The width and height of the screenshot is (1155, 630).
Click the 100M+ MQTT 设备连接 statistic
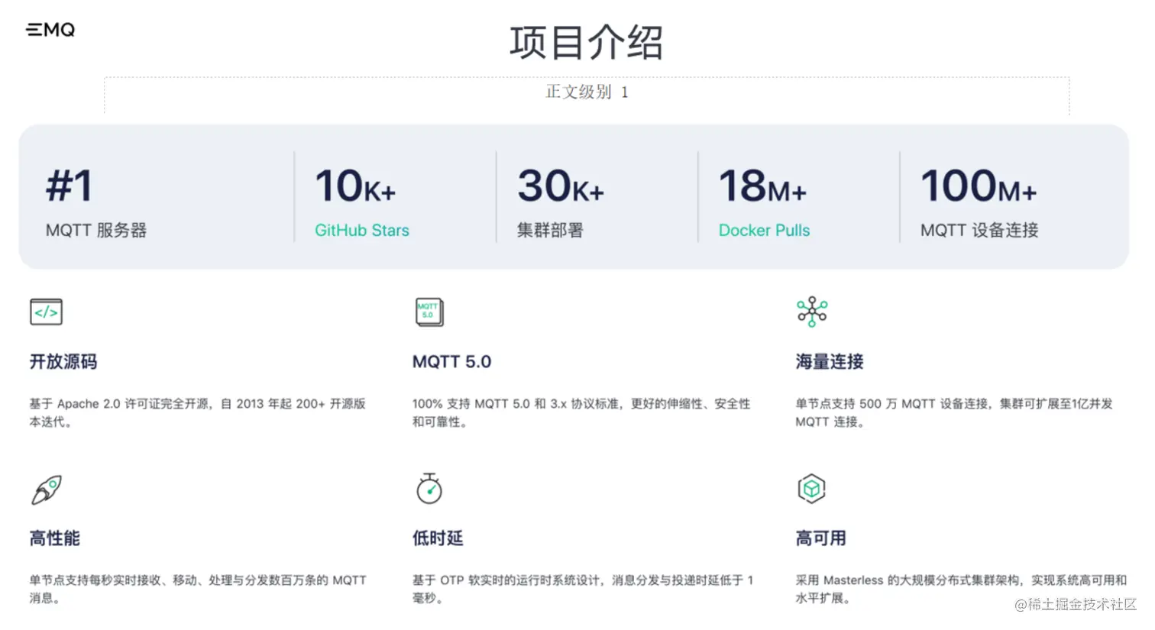point(979,202)
